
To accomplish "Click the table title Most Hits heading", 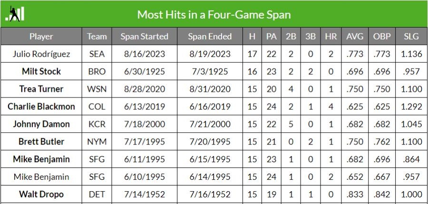I will (214, 14).
